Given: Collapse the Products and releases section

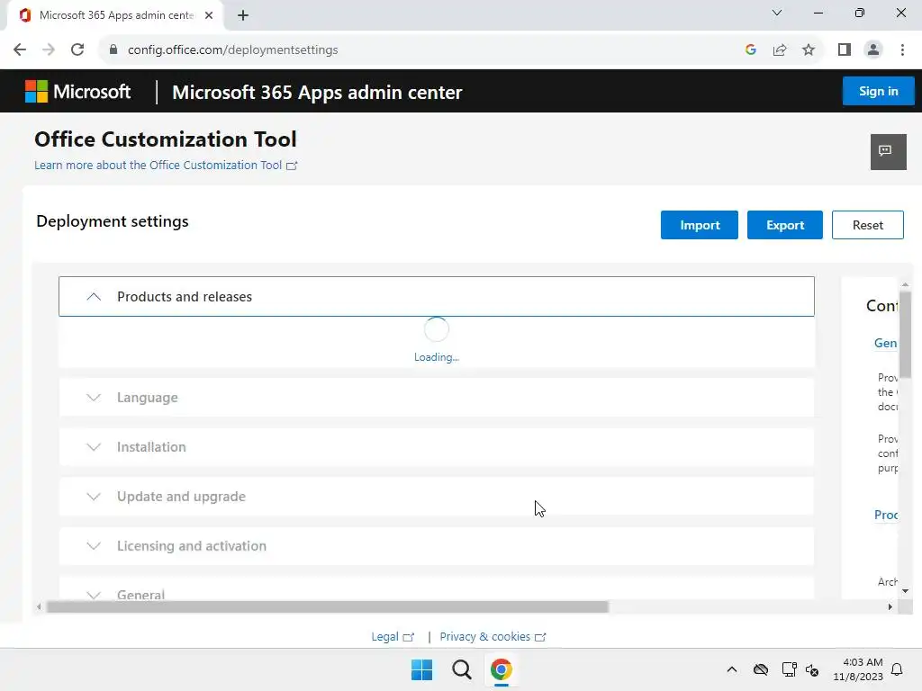Looking at the screenshot, I should pyautogui.click(x=94, y=297).
